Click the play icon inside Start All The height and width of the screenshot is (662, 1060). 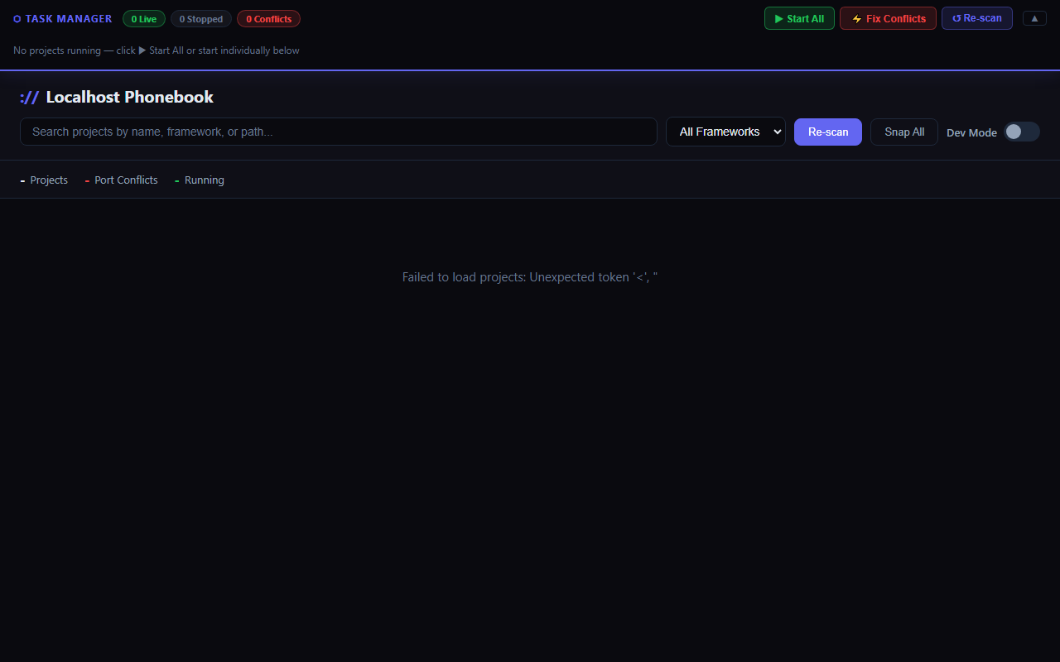[x=779, y=17]
